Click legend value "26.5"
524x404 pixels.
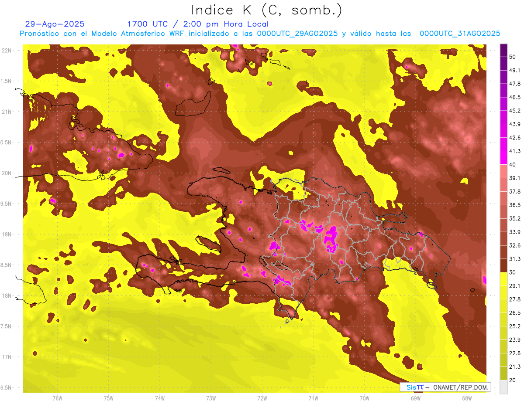click(515, 312)
